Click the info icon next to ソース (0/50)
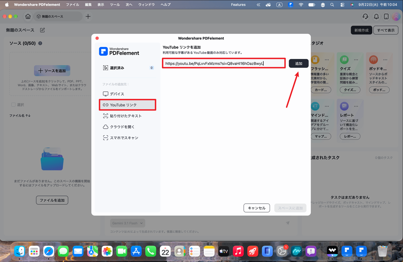The height and width of the screenshot is (262, 403). click(40, 43)
